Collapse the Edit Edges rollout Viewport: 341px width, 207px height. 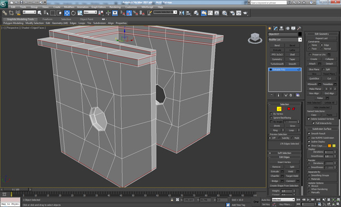[x=284, y=157]
